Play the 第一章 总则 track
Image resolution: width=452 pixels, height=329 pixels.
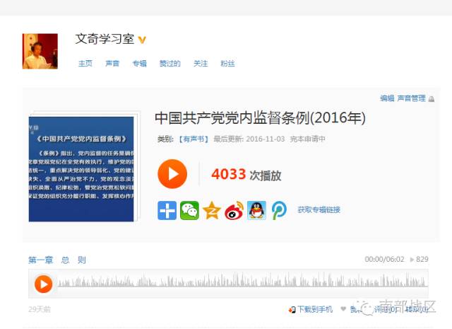(43, 284)
